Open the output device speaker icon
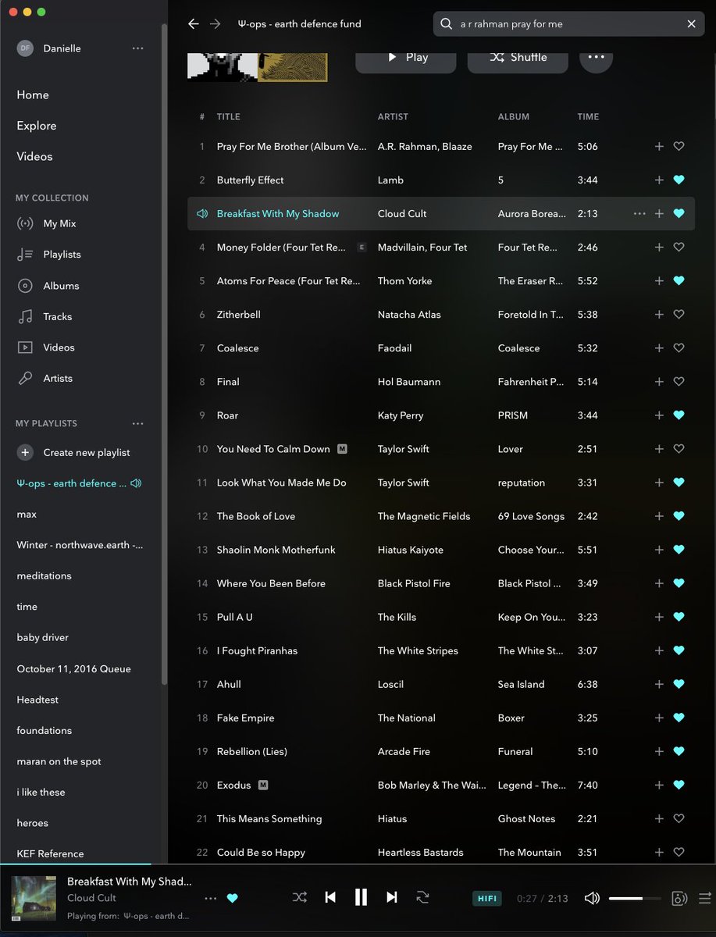This screenshot has height=937, width=716. [679, 899]
